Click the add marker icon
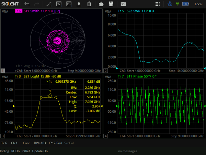This screenshot has height=155, width=206. 79,4
